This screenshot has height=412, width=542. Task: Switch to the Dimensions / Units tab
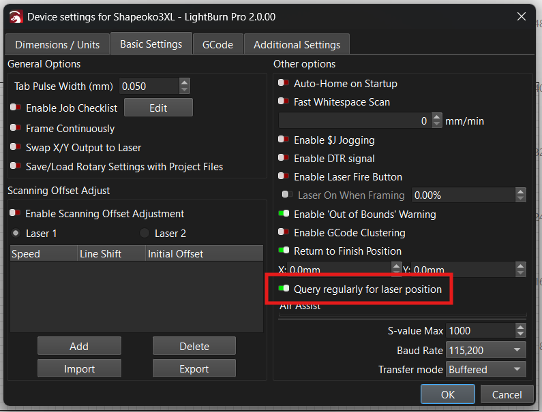[57, 44]
